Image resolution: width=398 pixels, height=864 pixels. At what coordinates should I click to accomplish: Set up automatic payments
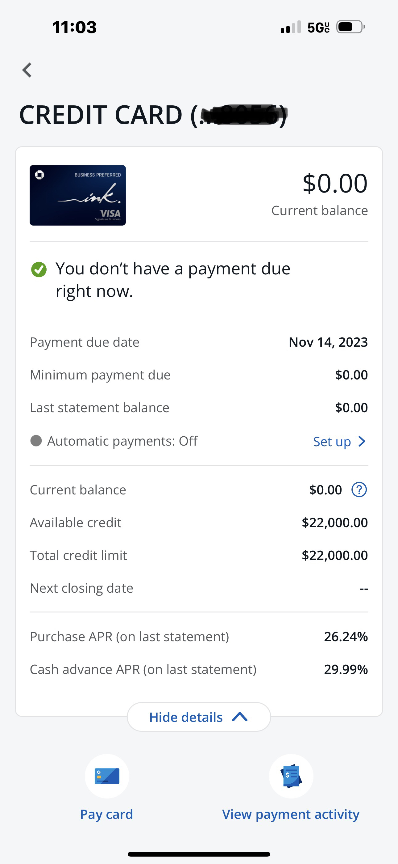(x=332, y=442)
